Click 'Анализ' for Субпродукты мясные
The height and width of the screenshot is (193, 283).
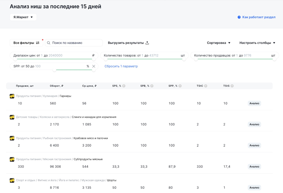click(x=254, y=167)
